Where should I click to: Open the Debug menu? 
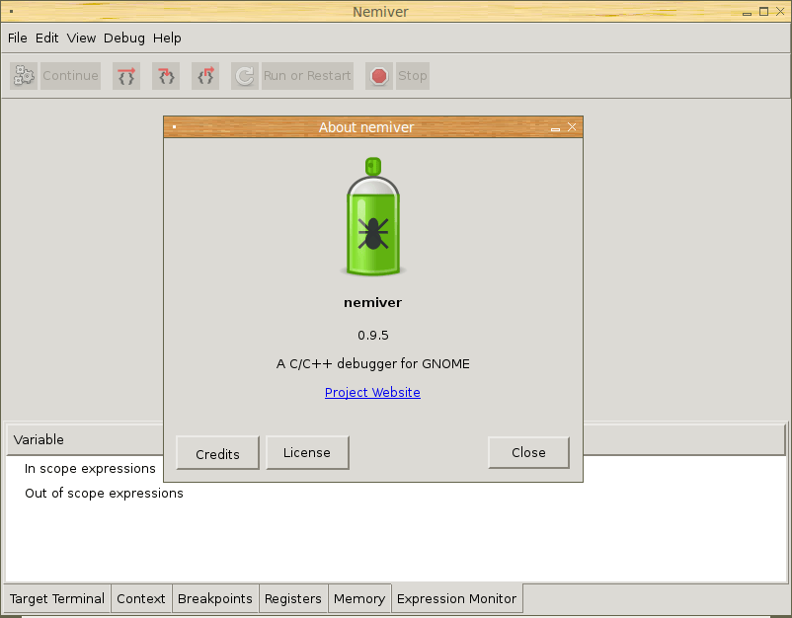124,38
